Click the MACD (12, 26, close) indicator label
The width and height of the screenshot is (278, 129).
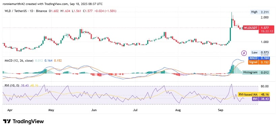coord(19,60)
